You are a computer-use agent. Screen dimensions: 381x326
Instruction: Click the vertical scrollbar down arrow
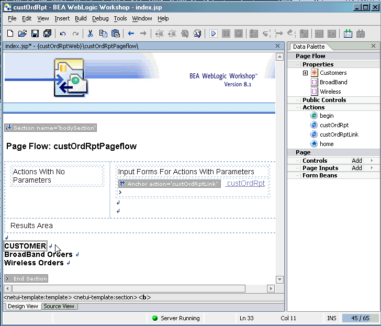point(279,279)
